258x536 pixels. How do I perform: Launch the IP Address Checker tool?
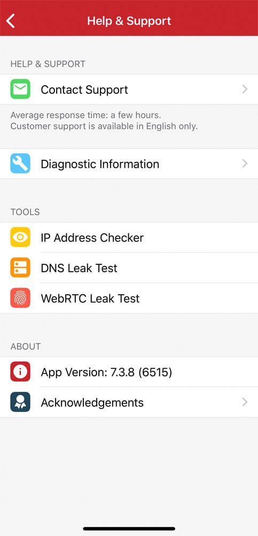point(129,237)
